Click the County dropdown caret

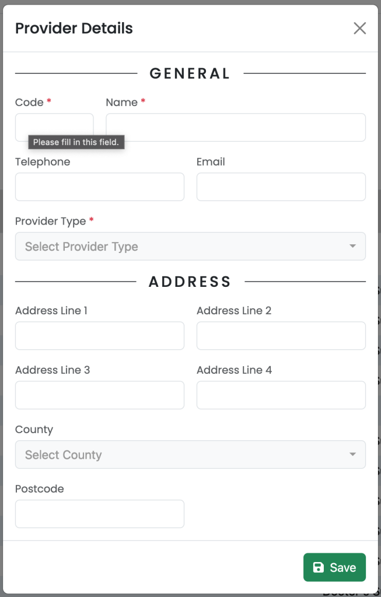353,454
